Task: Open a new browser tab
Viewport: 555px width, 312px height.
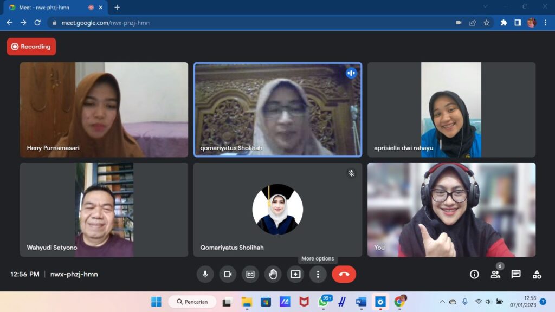Action: tap(117, 8)
